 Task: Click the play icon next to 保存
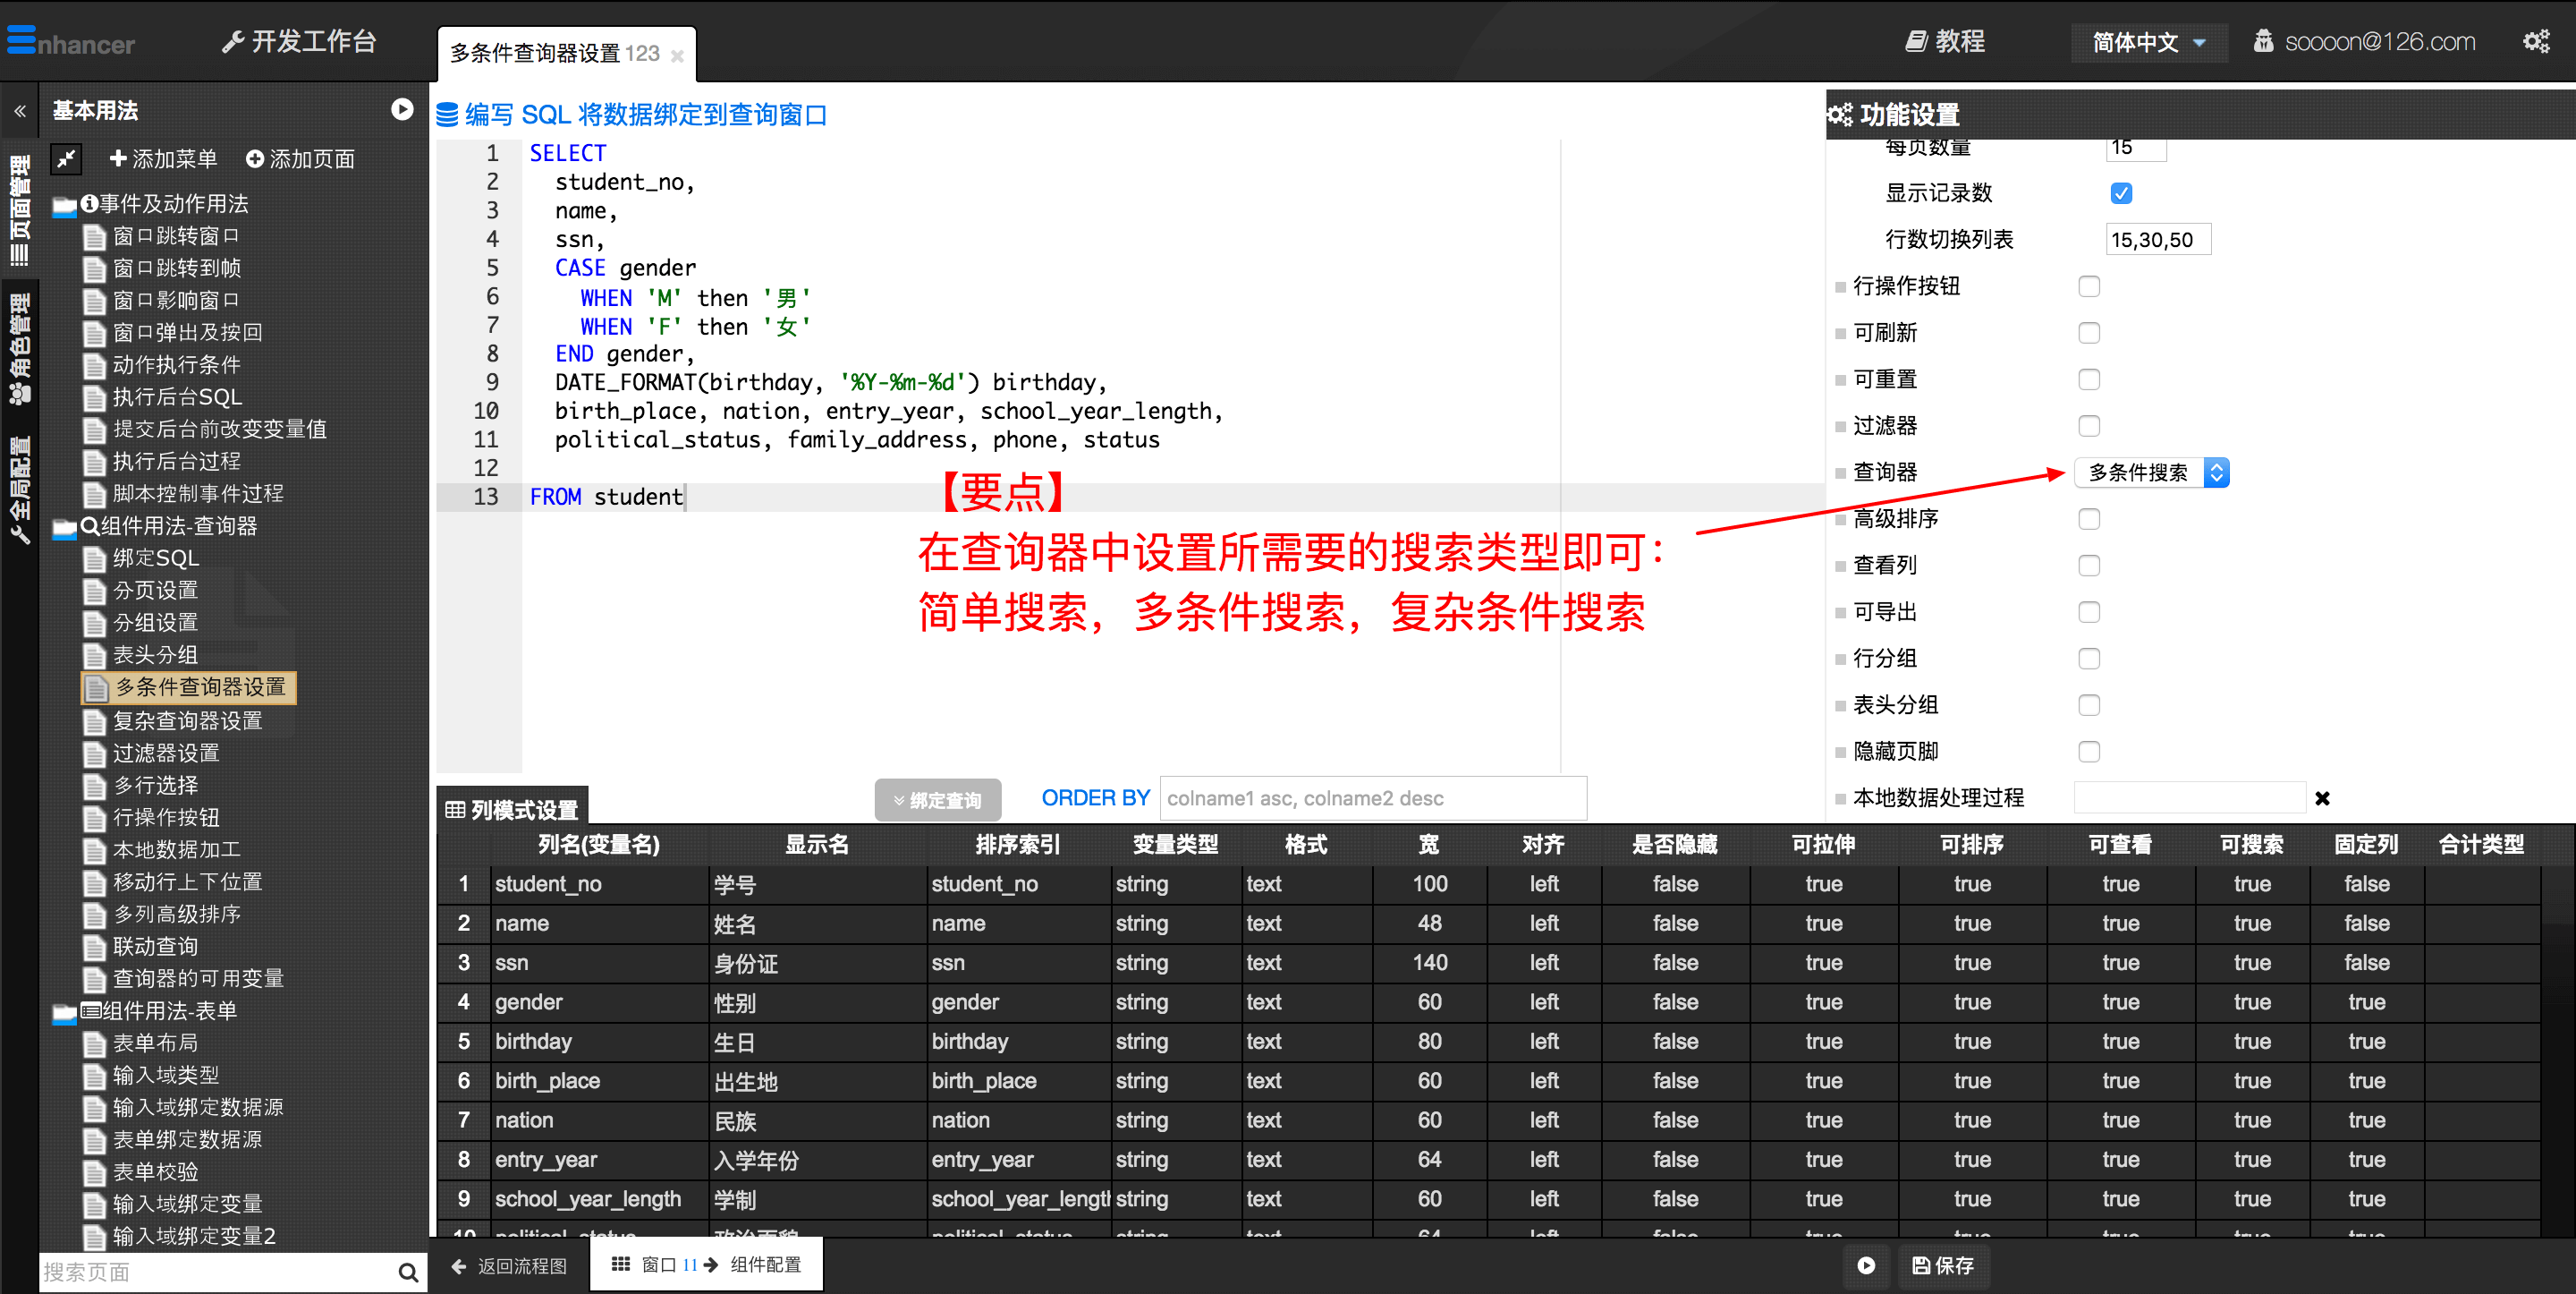point(1866,1265)
